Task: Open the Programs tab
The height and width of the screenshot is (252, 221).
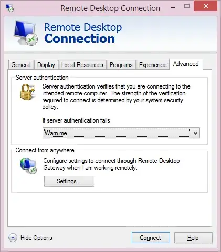Action: click(x=121, y=65)
